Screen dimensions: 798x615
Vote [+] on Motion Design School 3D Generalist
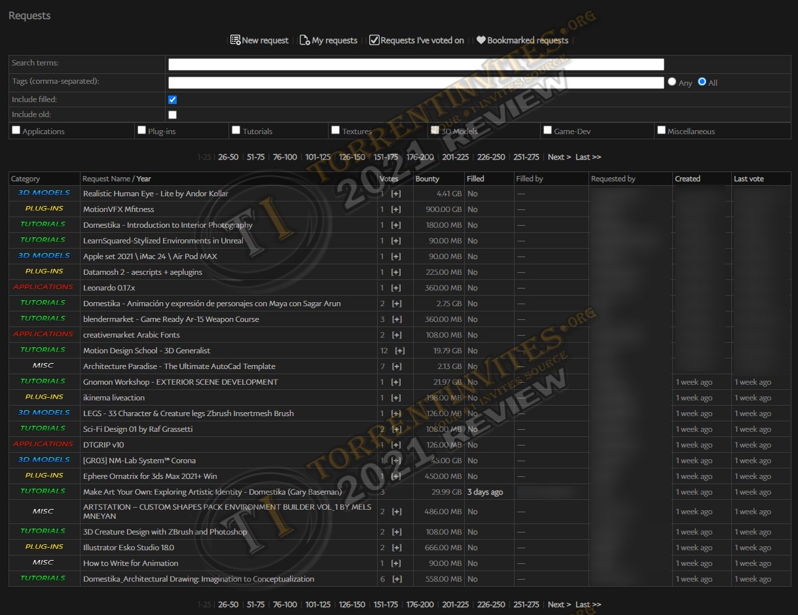[400, 351]
